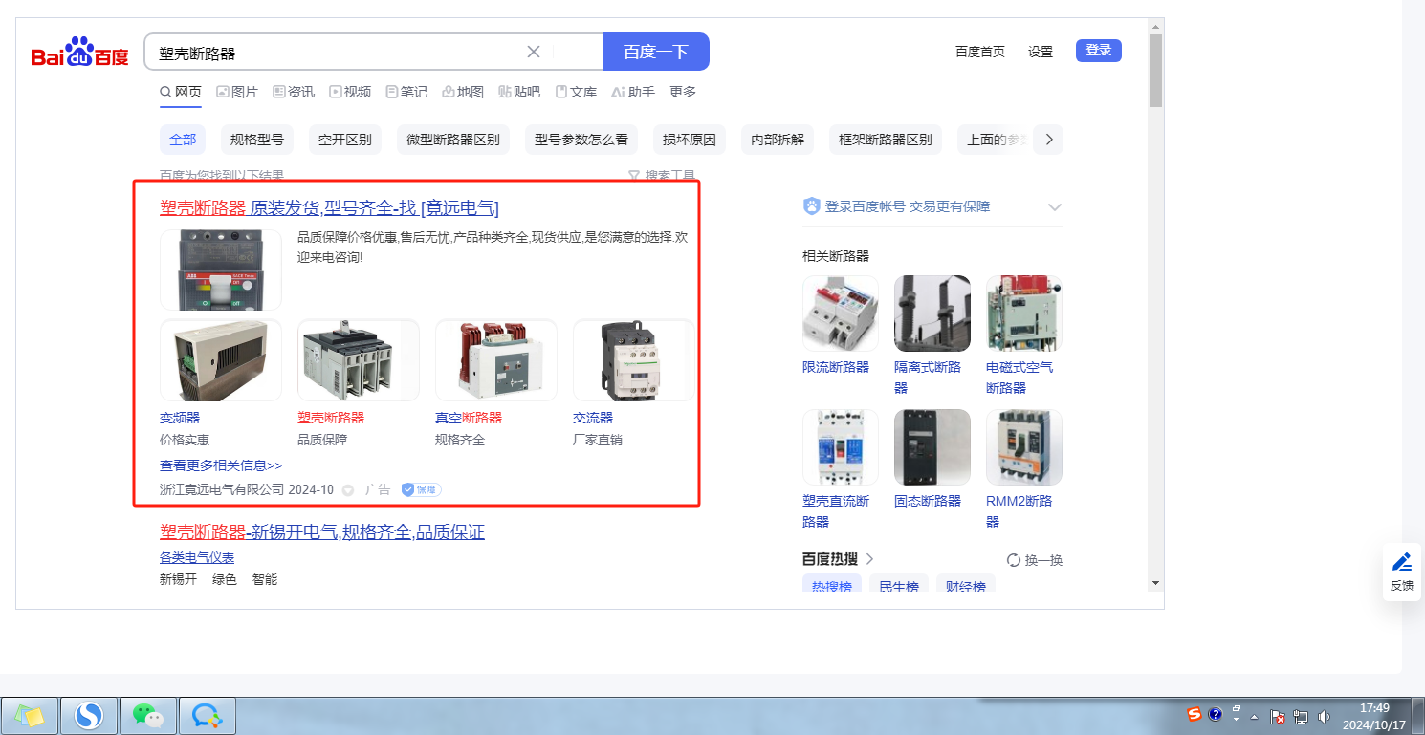Open the ad feedback dropdown beside 2024-10

click(x=348, y=490)
